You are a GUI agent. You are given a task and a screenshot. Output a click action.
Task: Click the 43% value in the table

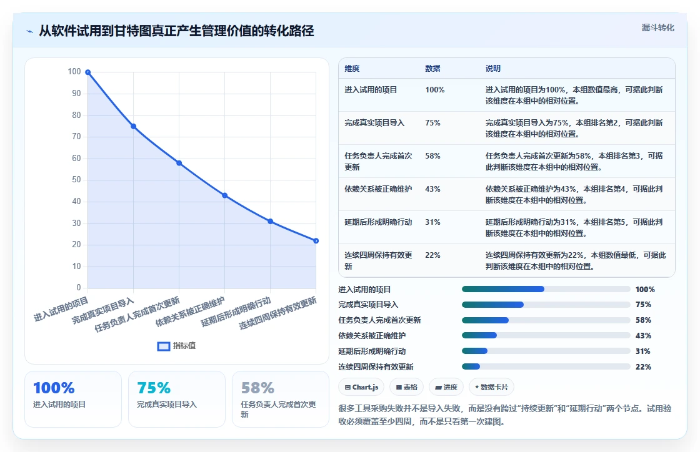[x=432, y=189]
